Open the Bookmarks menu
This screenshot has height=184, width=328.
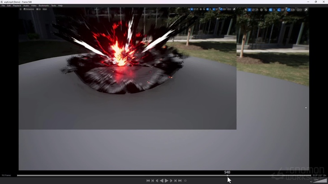[44, 6]
